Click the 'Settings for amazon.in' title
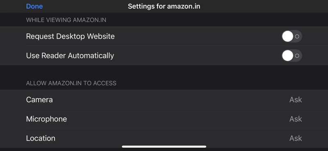This screenshot has width=328, height=151. (x=164, y=6)
